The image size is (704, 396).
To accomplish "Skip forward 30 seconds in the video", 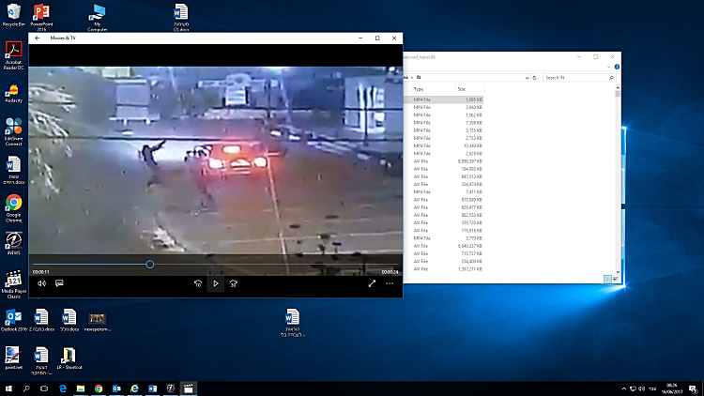I will pyautogui.click(x=233, y=282).
